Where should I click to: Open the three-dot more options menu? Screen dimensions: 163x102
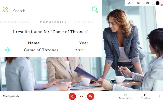[159, 96]
